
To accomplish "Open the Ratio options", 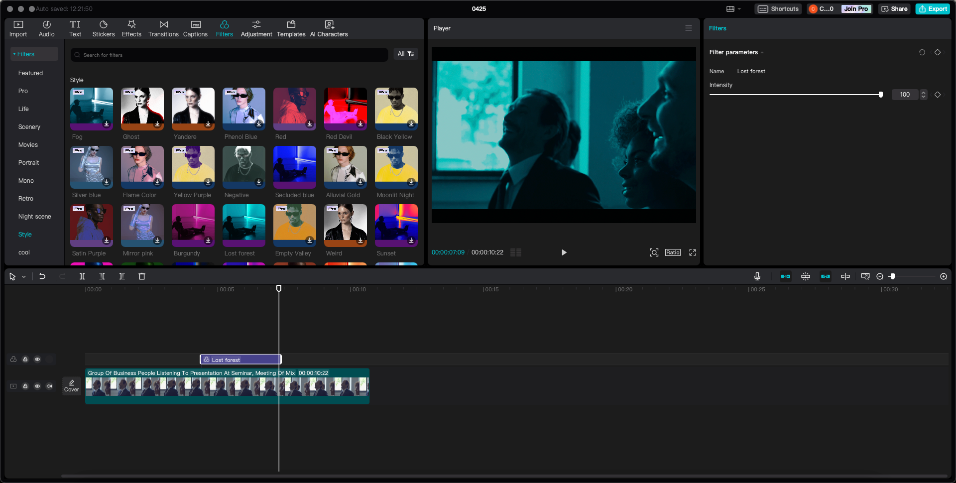I will pos(673,252).
